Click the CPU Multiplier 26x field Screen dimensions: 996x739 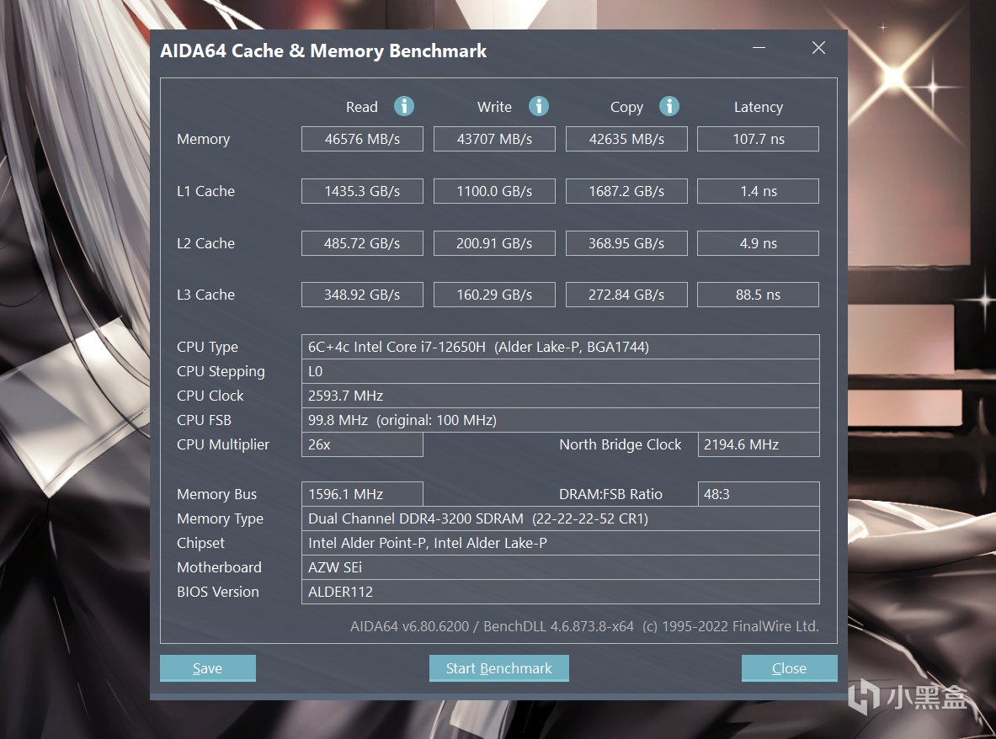click(362, 444)
